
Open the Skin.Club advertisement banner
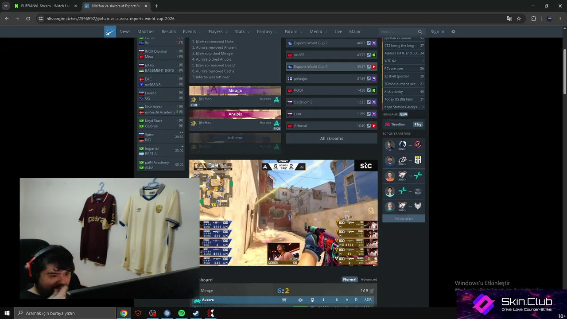click(512, 304)
